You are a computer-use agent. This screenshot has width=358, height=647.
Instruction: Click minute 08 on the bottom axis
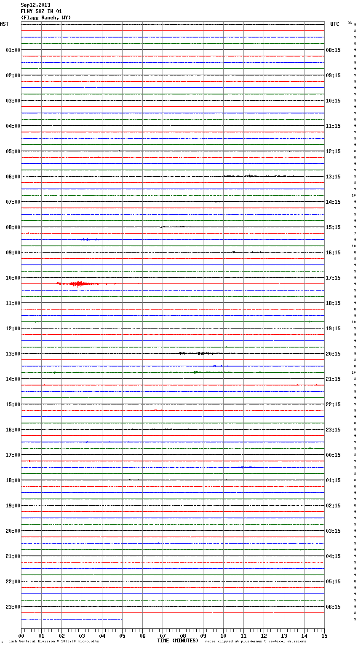183,636
